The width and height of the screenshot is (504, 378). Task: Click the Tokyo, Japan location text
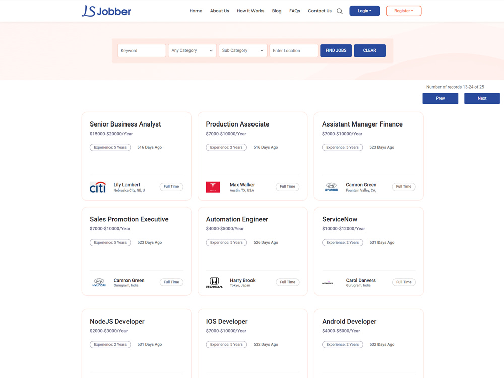240,285
